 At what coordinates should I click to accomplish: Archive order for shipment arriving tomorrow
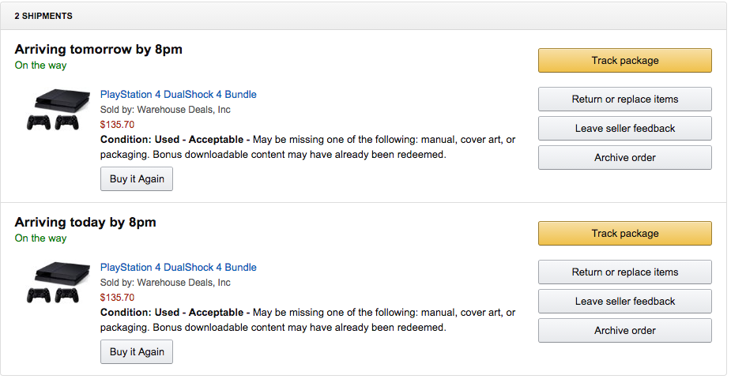pyautogui.click(x=624, y=157)
